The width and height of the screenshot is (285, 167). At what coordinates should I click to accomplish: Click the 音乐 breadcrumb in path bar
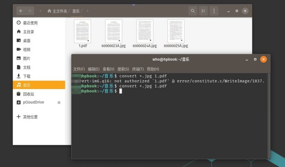click(x=76, y=11)
